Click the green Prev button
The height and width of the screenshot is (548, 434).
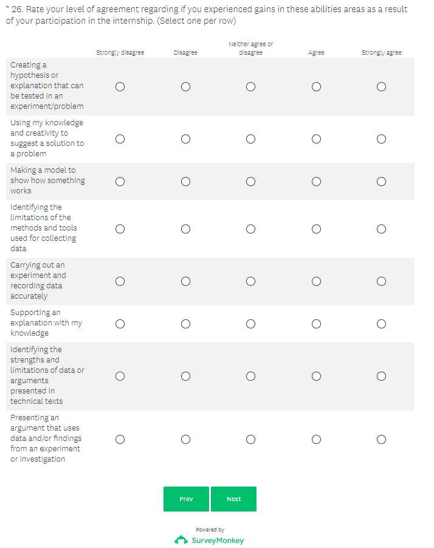coord(186,499)
